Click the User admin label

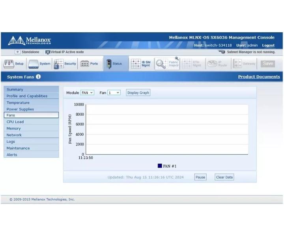tap(247, 45)
